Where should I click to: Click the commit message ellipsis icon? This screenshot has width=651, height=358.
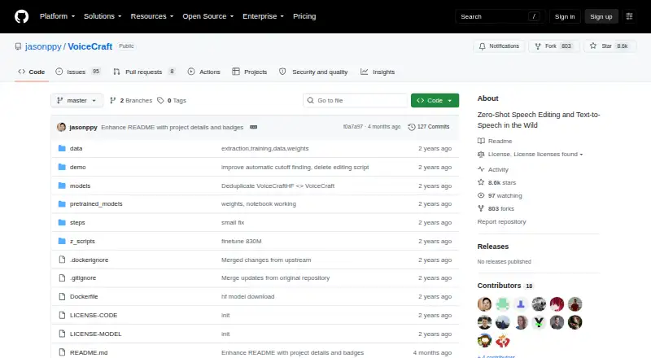[x=253, y=127]
